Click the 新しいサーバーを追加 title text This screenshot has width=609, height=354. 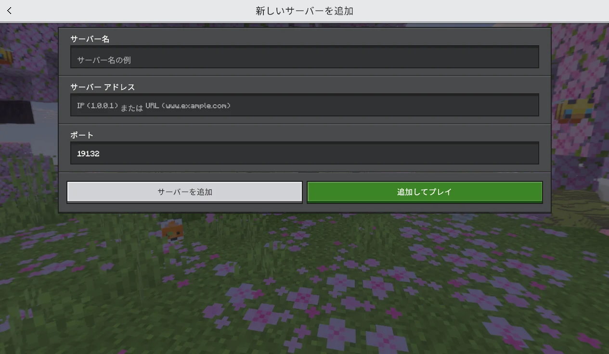(x=304, y=11)
